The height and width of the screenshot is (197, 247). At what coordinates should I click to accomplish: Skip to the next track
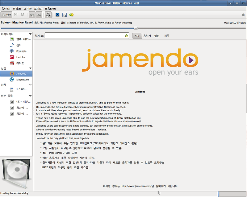[23, 15]
